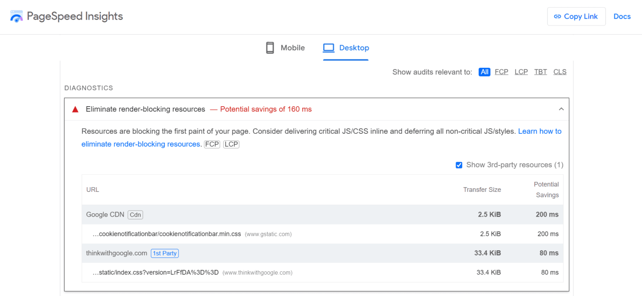
Task: Click Learn how to eliminate render-blocking resources
Action: click(540, 131)
